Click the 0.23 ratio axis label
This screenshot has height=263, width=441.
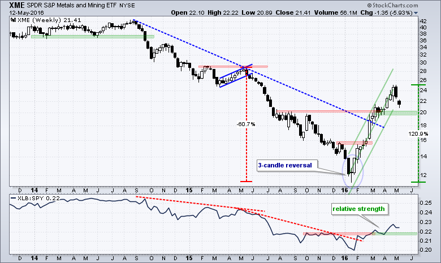(x=426, y=222)
